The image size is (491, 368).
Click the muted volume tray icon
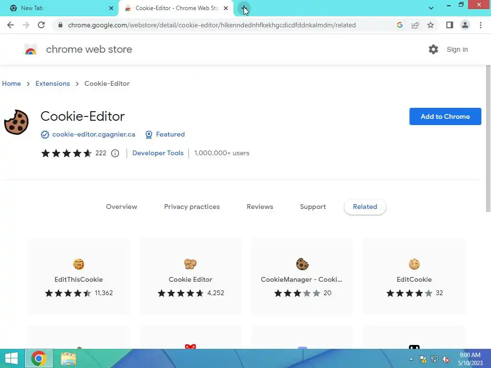click(x=446, y=359)
